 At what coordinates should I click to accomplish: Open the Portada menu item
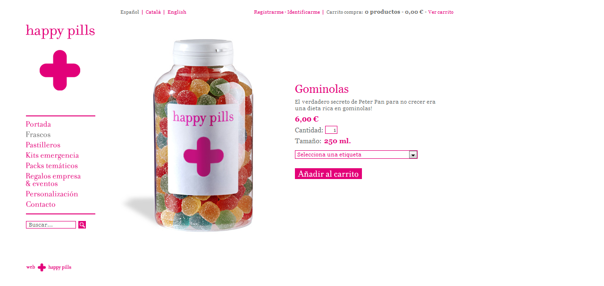click(38, 124)
